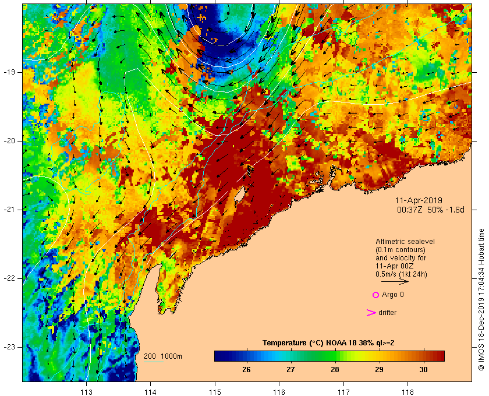This screenshot has height=396, width=489.
Task: Click the -22 latitude axis label
Action: (9, 278)
